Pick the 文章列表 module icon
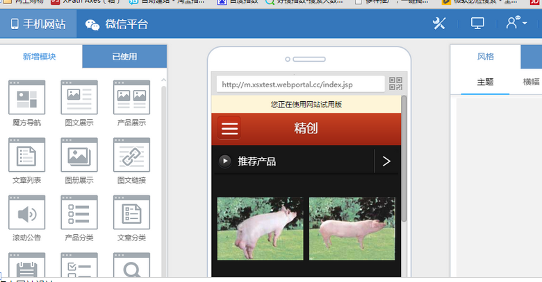This screenshot has width=542, height=282. (26, 155)
